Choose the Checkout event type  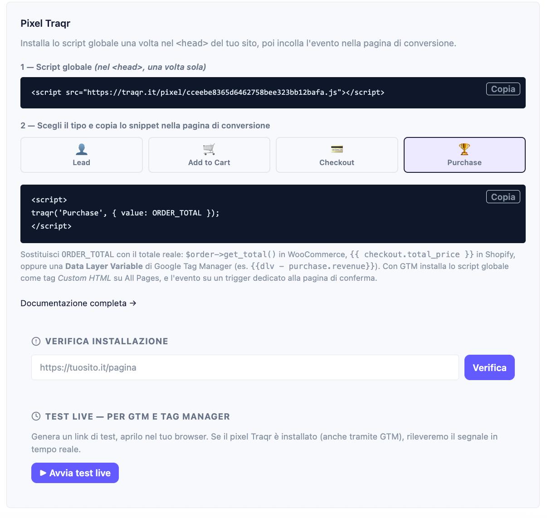[337, 155]
